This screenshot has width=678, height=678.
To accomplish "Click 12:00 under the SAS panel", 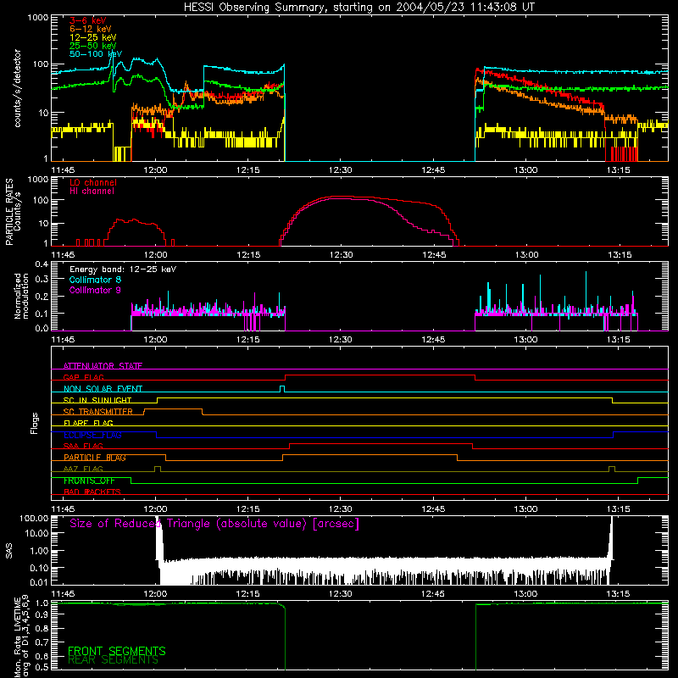I will [x=155, y=594].
